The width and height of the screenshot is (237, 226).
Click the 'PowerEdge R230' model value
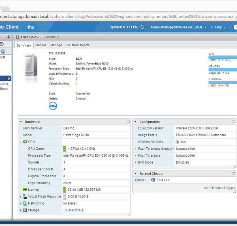pos(76,135)
